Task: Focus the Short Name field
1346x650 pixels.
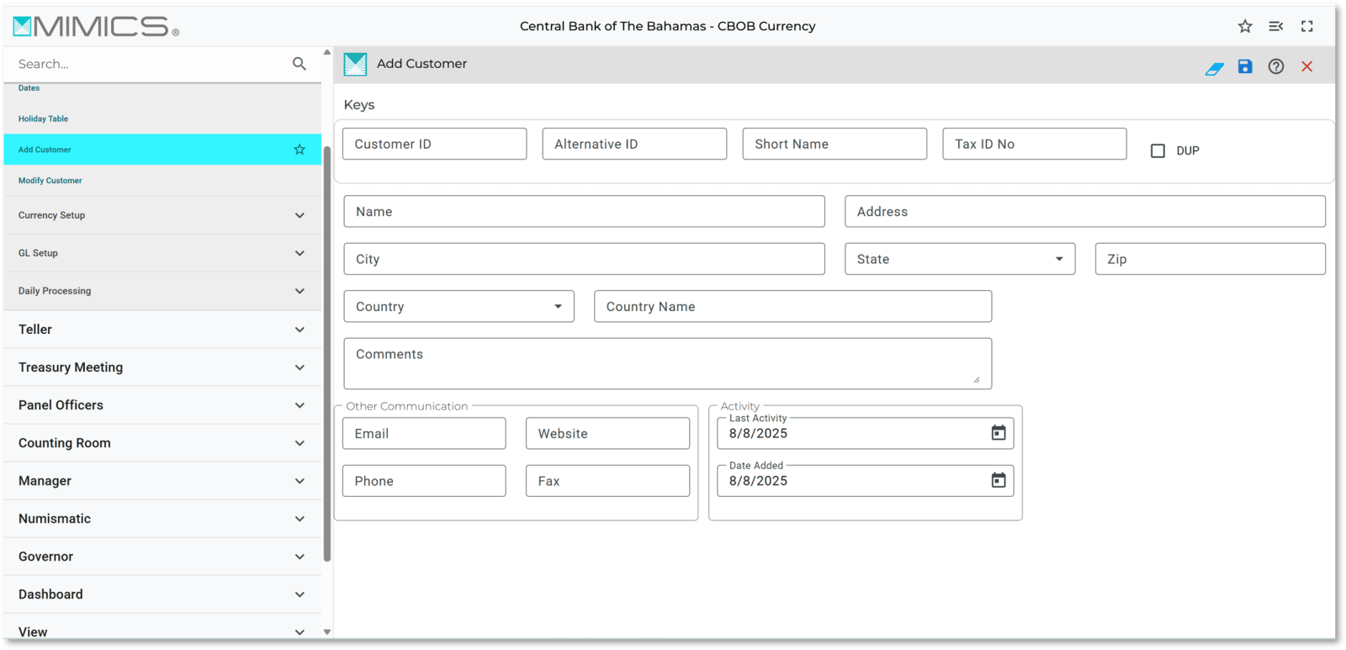Action: tap(835, 144)
